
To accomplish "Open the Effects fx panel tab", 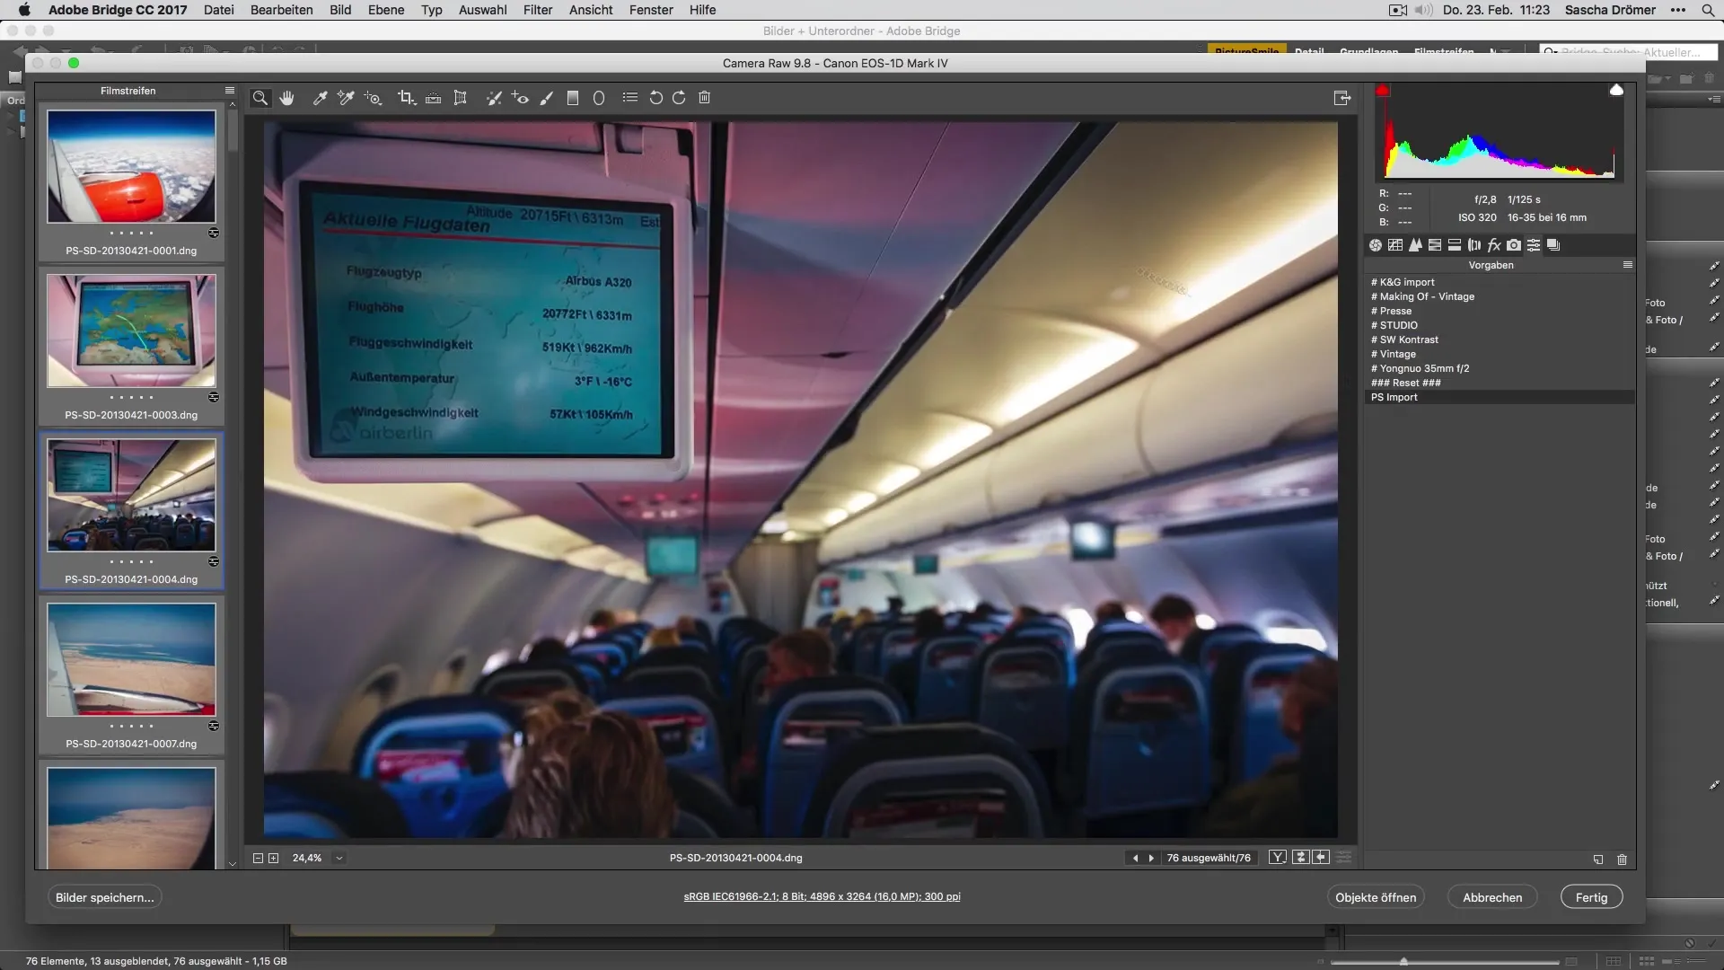I will 1494,245.
